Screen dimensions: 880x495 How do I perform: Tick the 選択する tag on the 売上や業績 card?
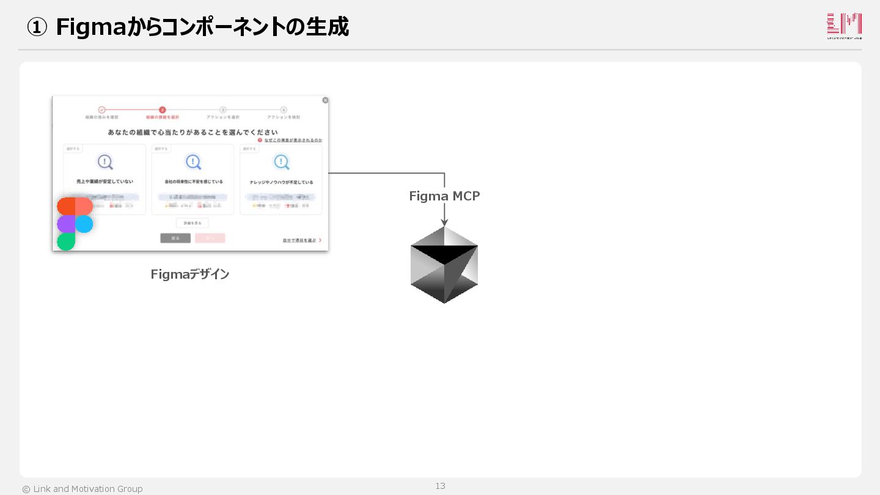[x=73, y=148]
